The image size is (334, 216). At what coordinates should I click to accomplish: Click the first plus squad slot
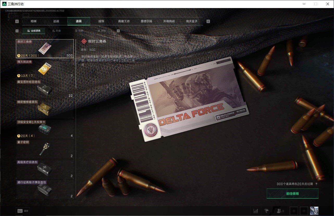(294, 211)
